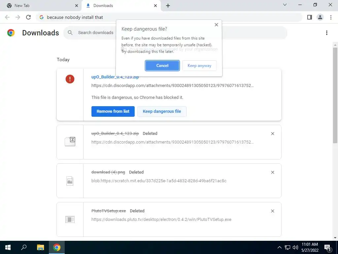Viewport: 338px width, 254px height.
Task: Open File Explorer from taskbar
Action: click(x=40, y=247)
